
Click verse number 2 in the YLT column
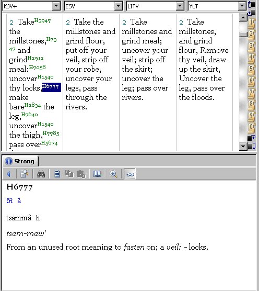pyautogui.click(x=181, y=23)
